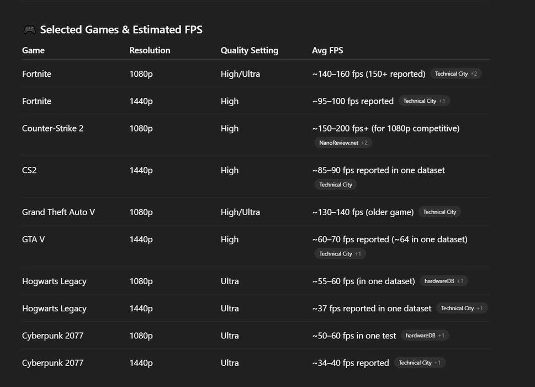Screen dimensions: 535x387
Task: Click the game controller icon beside heading
Action: pyautogui.click(x=29, y=30)
